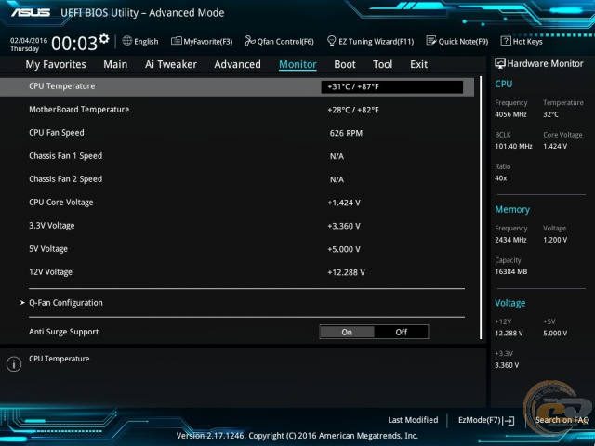Expand Q-Fan Configuration submenu

tap(66, 303)
